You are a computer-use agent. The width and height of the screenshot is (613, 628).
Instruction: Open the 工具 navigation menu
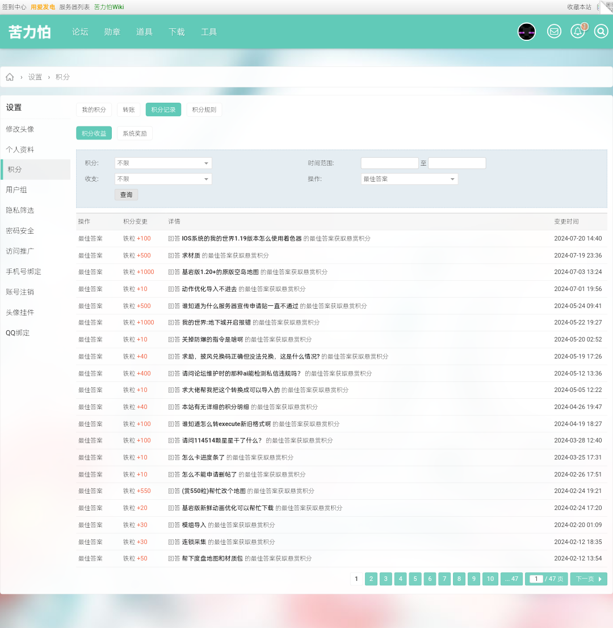coord(209,32)
